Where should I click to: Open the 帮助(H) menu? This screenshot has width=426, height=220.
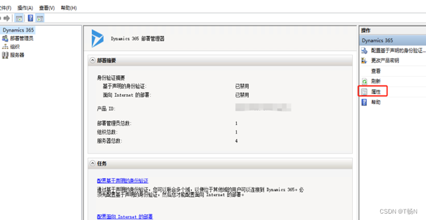(68, 8)
